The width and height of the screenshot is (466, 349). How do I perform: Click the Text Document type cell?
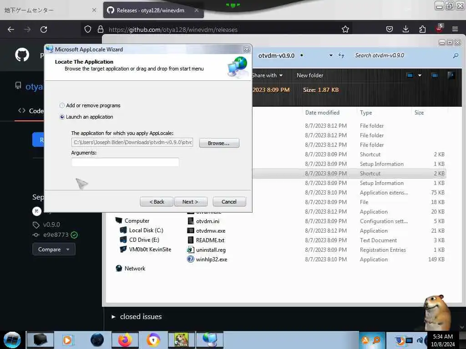pos(378,240)
